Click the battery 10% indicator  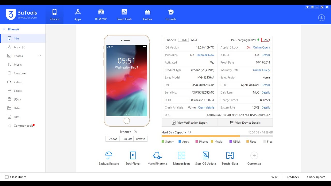point(265,40)
